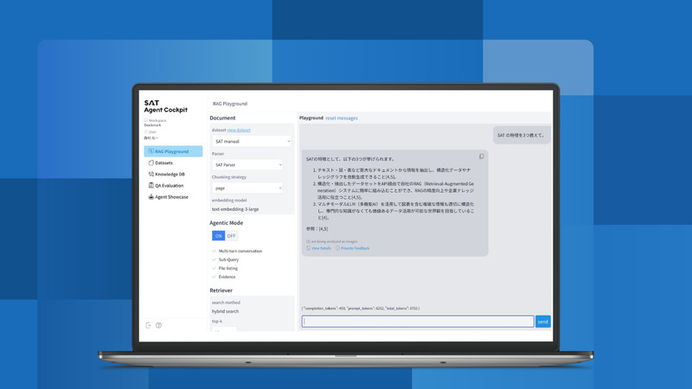Click the RAG Playground sidebar icon
Screen dimensions: 692x389
click(151, 151)
